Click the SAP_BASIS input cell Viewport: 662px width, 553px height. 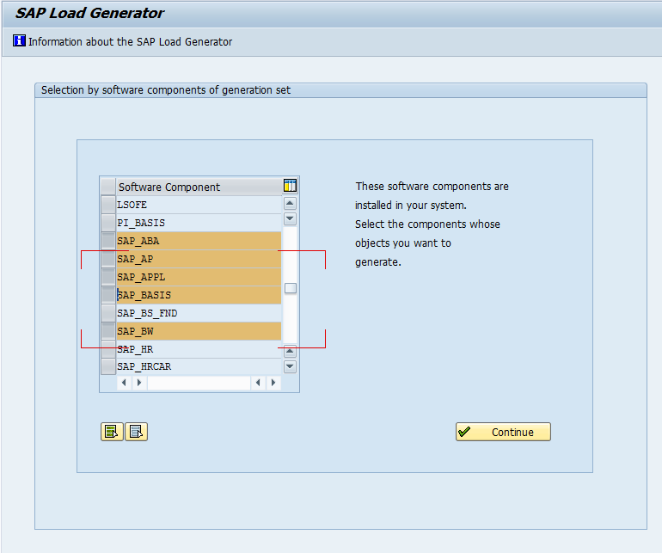(199, 295)
